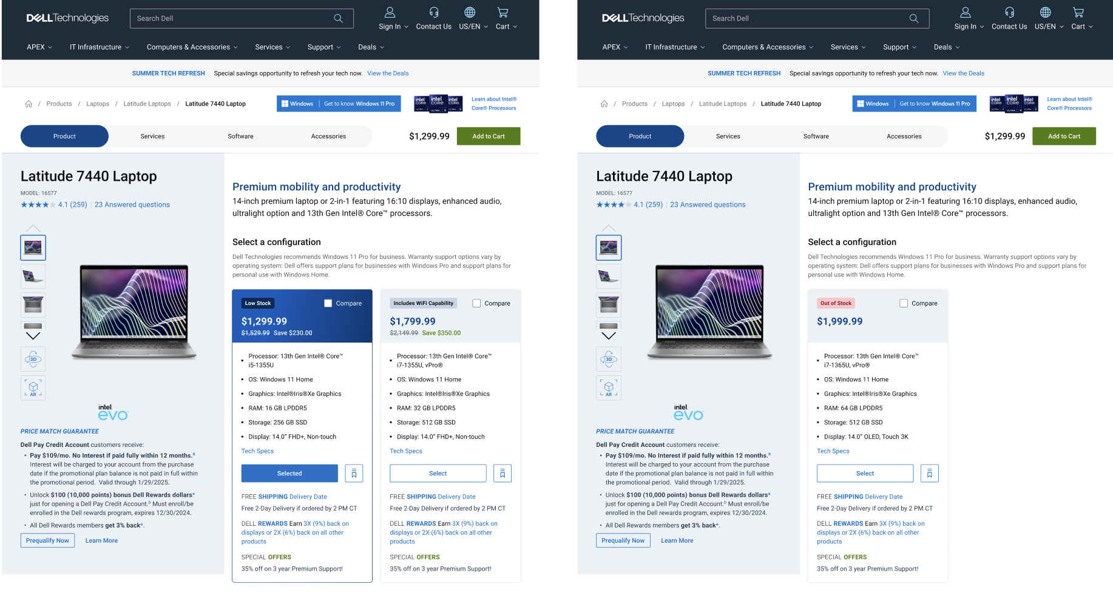Click the Contact Us headset icon, left page

pyautogui.click(x=433, y=12)
